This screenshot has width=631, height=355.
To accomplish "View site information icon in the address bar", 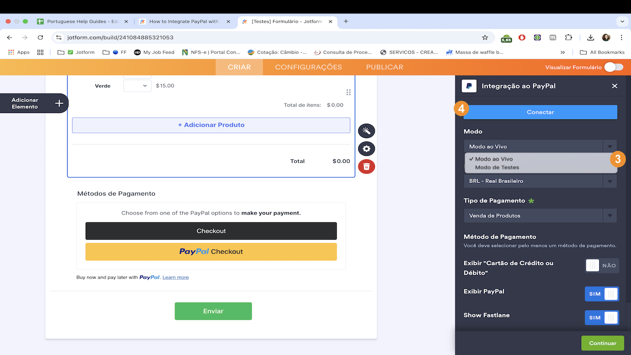I will pyautogui.click(x=58, y=37).
